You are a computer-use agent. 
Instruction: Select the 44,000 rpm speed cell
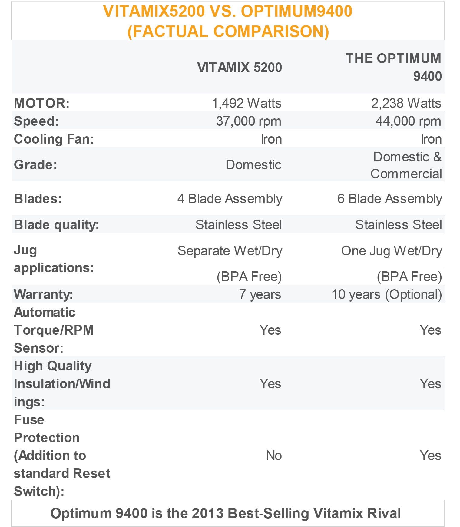(x=408, y=121)
